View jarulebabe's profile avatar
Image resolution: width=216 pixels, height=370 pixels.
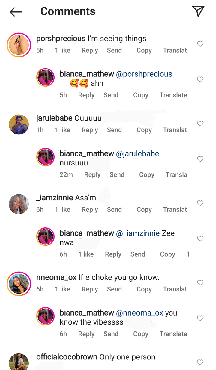pyautogui.click(x=19, y=125)
